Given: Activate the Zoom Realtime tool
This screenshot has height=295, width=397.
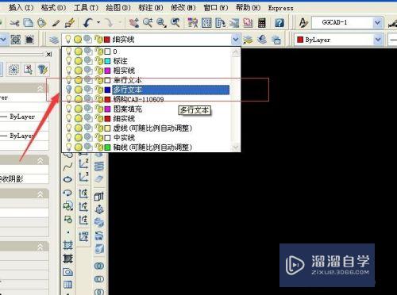Looking at the screenshot, I should 148,23.
